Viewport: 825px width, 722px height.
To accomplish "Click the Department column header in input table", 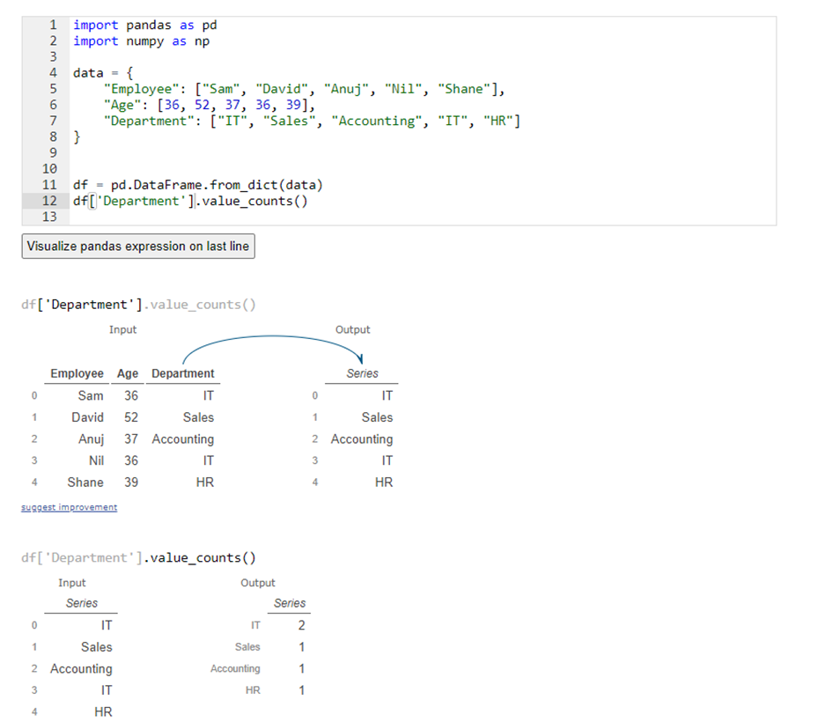I will [182, 373].
